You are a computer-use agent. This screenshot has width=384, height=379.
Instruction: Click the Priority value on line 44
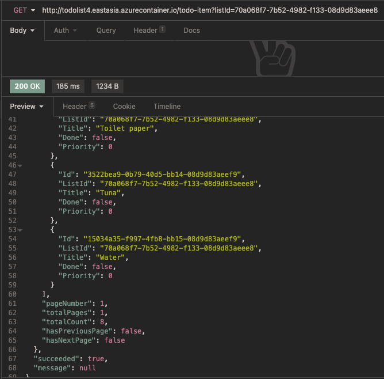[110, 147]
